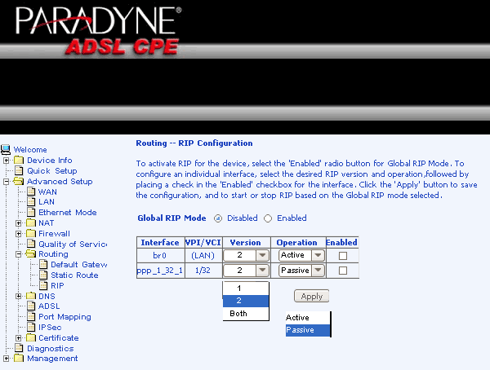This screenshot has width=490, height=370.
Task: Open the WAN link
Action: pos(47,192)
